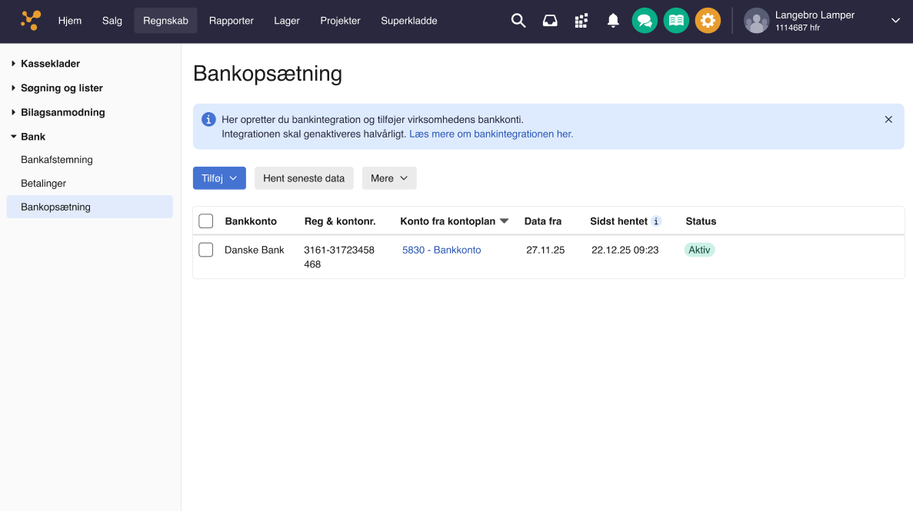Image resolution: width=913 pixels, height=511 pixels.
Task: Select the checkbox for the Danske Bank row
Action: coord(205,250)
